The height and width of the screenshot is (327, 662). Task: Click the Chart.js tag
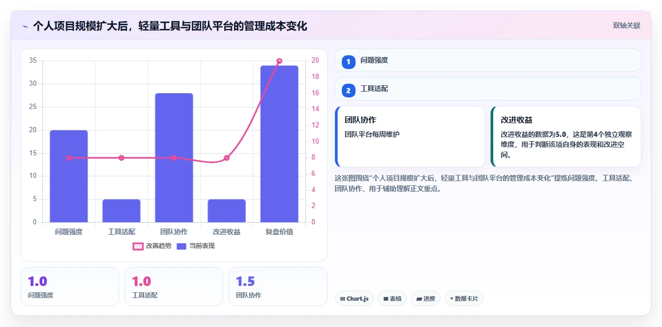click(354, 299)
